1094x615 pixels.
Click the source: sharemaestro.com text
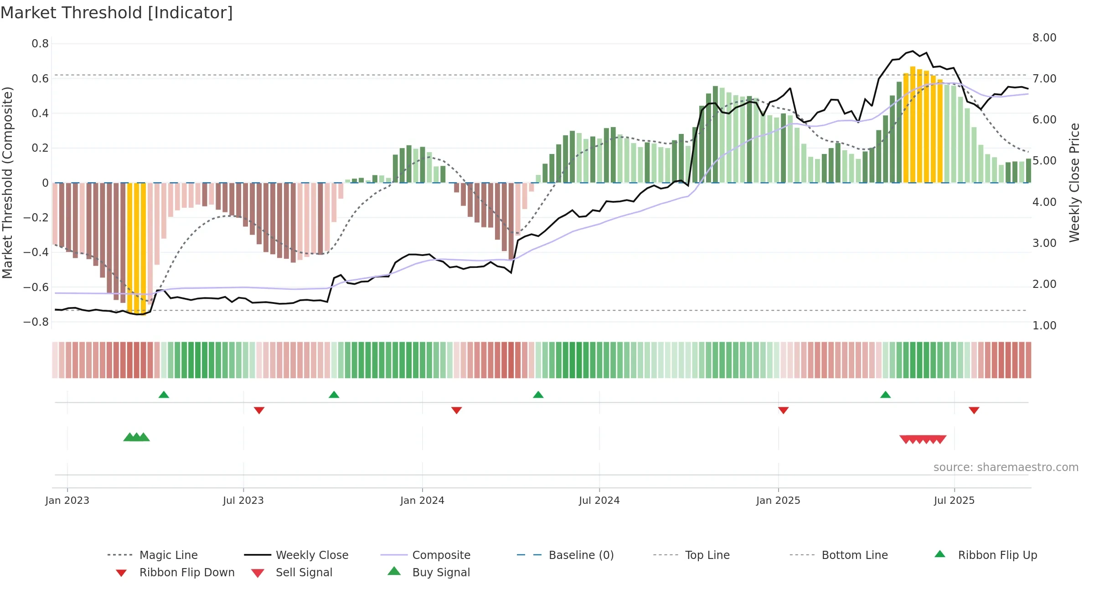point(1006,467)
